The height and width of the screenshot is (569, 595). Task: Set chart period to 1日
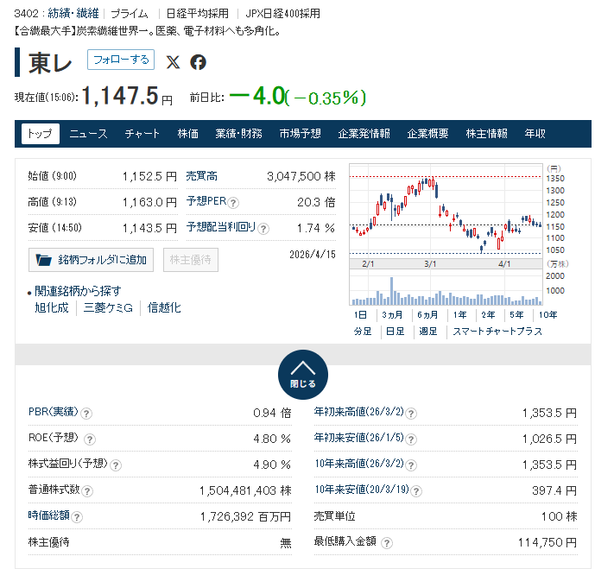360,315
